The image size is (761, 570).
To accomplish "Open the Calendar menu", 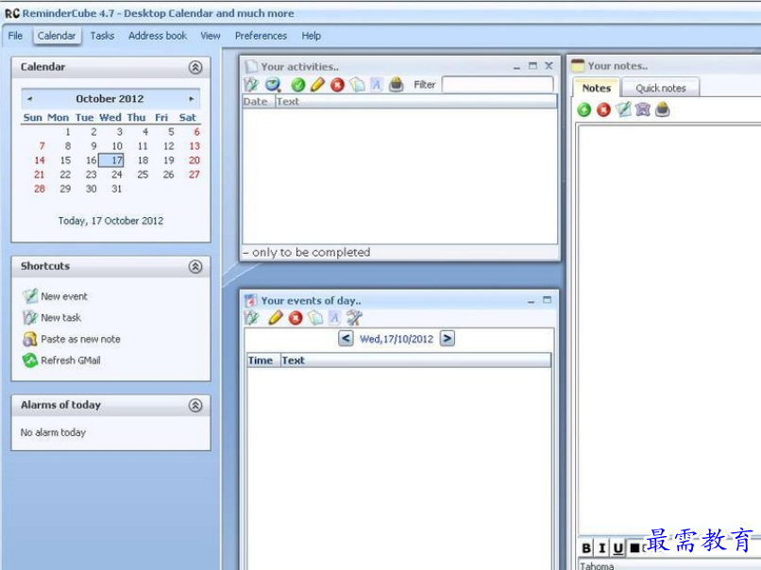I will (57, 36).
